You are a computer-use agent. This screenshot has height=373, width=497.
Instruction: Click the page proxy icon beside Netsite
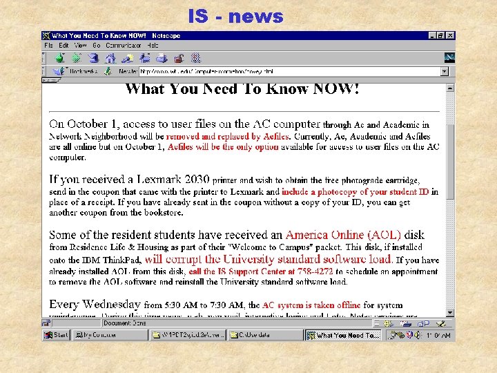(108, 72)
